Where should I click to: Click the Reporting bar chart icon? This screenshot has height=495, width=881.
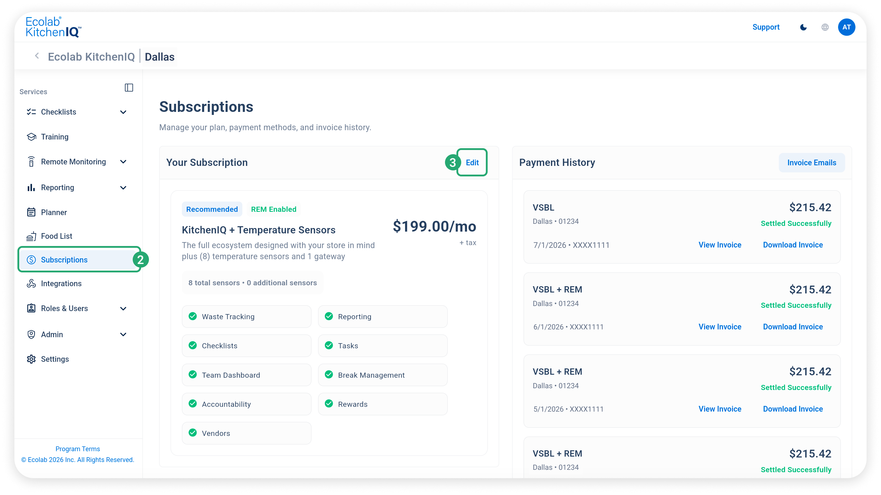coord(31,187)
